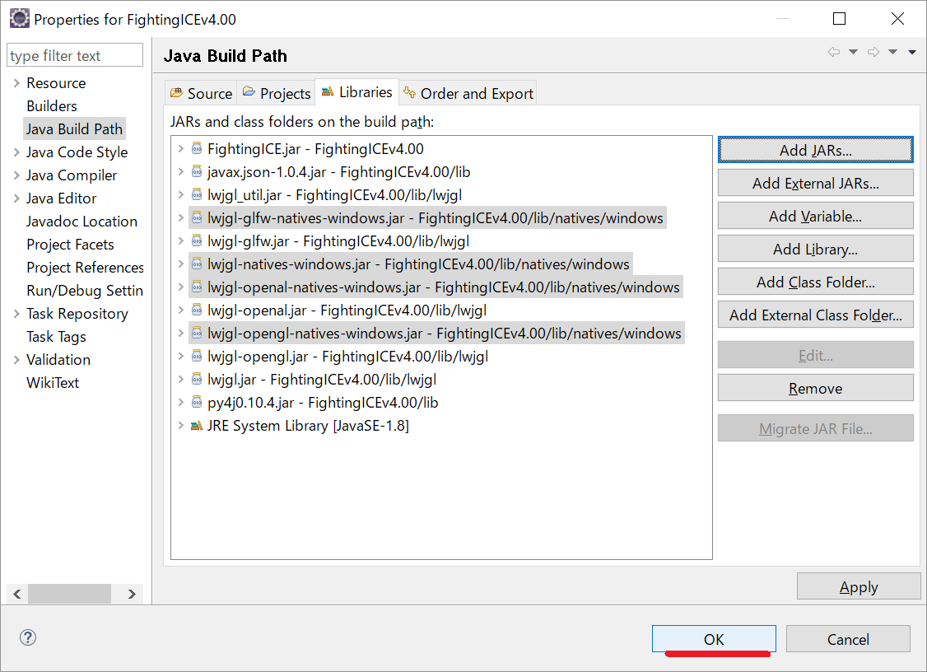Open the Order and Export tab
This screenshot has height=672, width=927.
[468, 93]
